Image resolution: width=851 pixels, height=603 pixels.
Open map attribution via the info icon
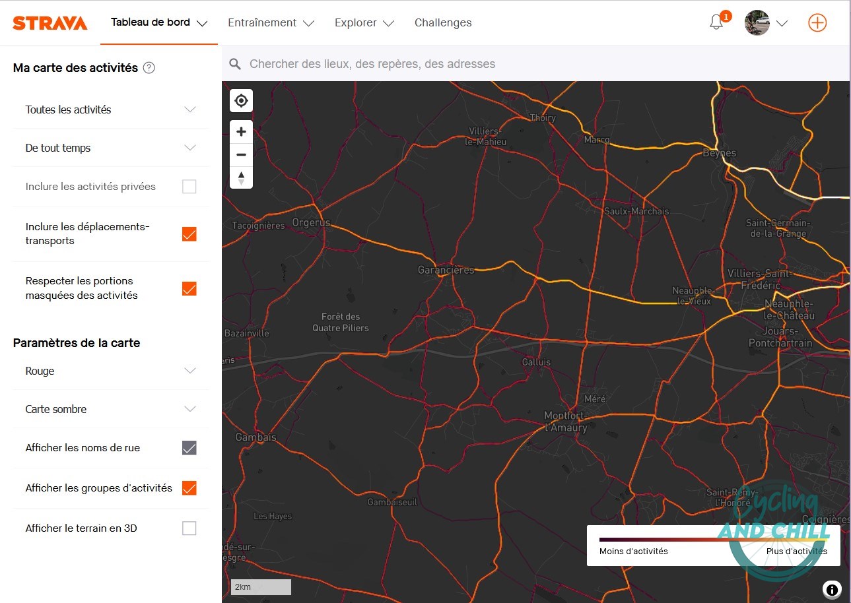[832, 589]
